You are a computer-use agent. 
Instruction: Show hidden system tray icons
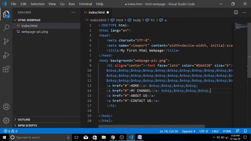pyautogui.click(x=214, y=137)
